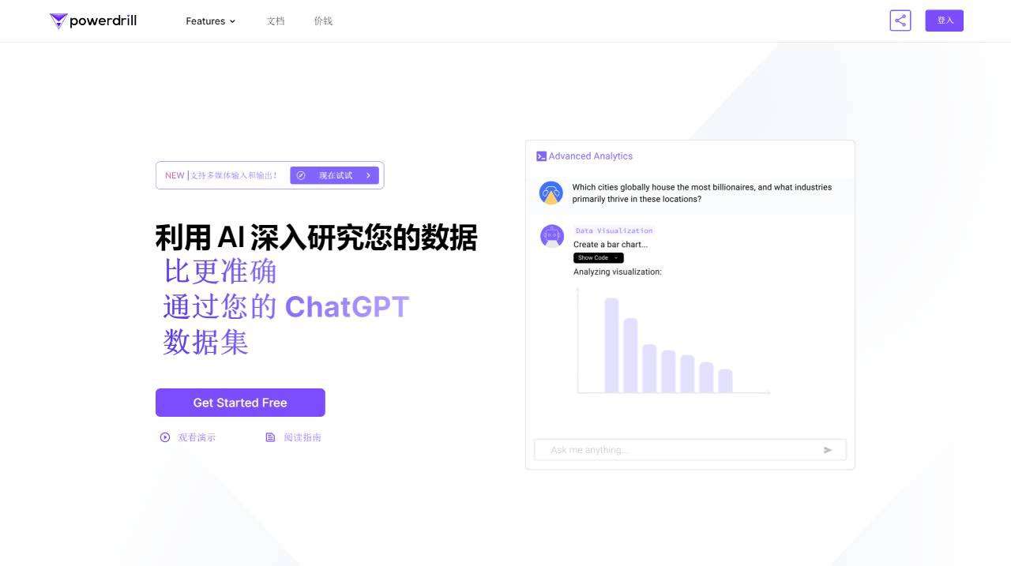This screenshot has height=566, width=1011.
Task: Click the 现在试试 try now button
Action: (x=334, y=175)
